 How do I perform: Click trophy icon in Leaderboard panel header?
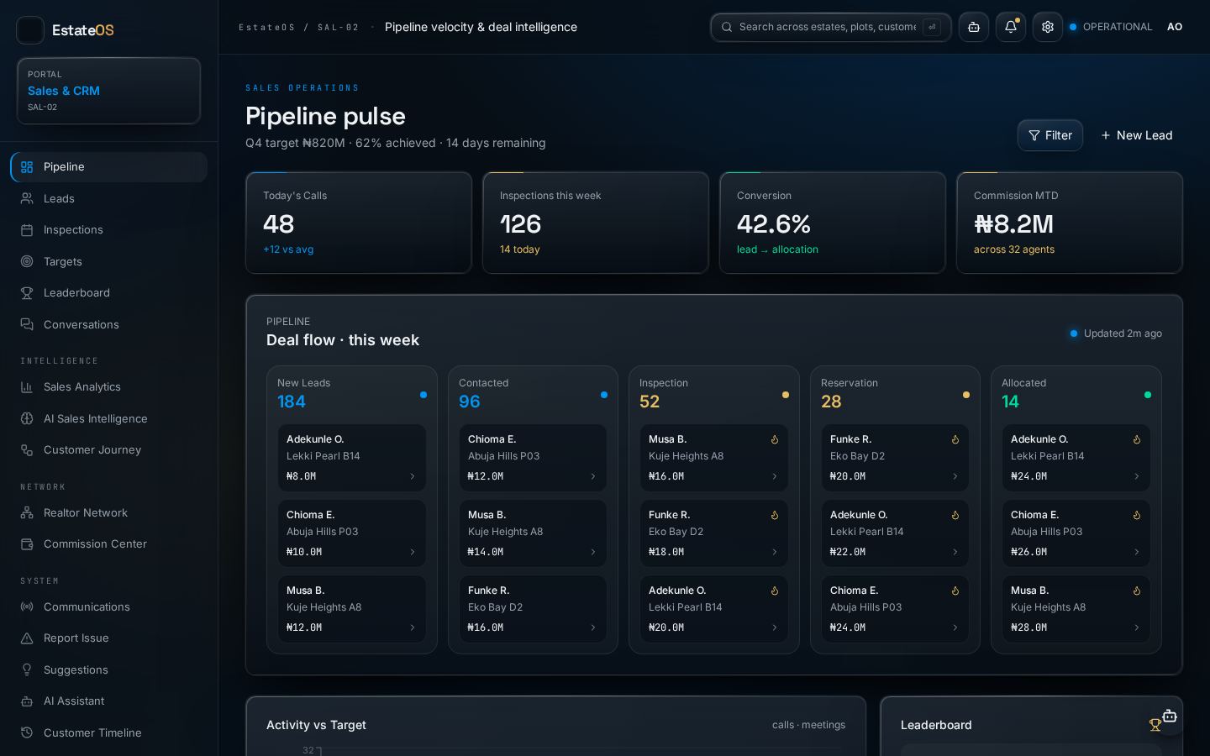coord(1155,725)
